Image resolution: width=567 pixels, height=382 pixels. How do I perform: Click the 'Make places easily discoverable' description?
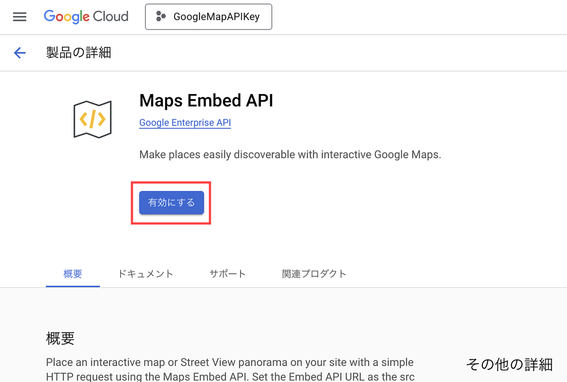[x=290, y=155]
